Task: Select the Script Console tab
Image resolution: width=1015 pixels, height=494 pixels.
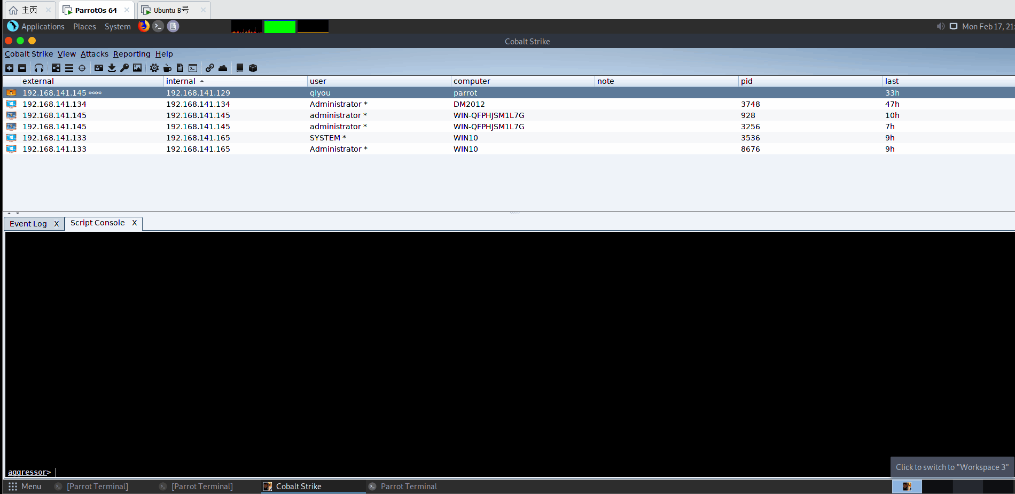Action: (97, 223)
